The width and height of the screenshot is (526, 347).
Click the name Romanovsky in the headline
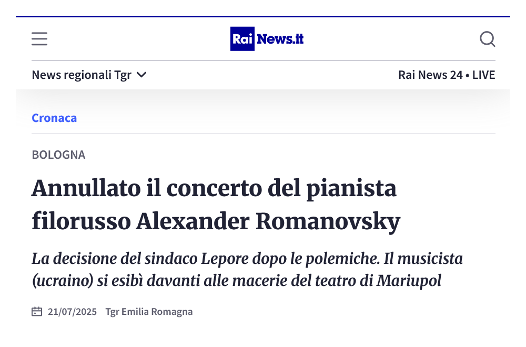coord(328,222)
